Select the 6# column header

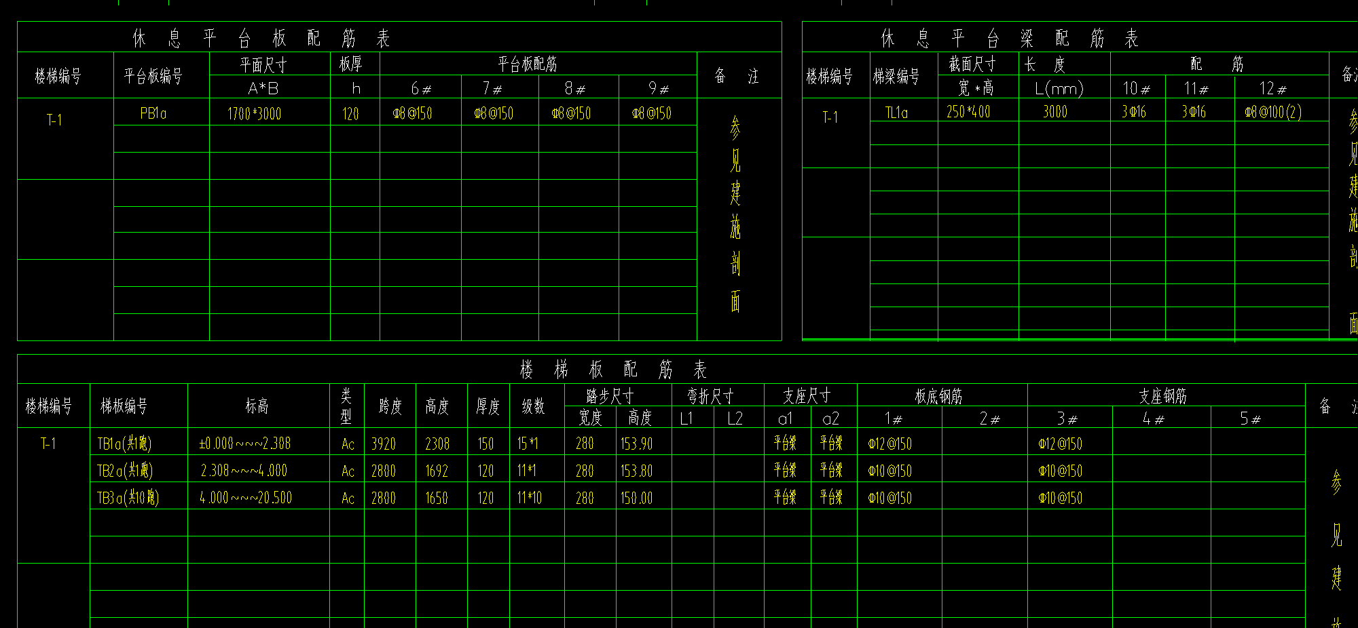(421, 88)
